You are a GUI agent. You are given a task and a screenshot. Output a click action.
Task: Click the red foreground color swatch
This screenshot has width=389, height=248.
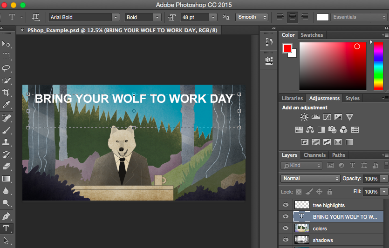(x=287, y=48)
